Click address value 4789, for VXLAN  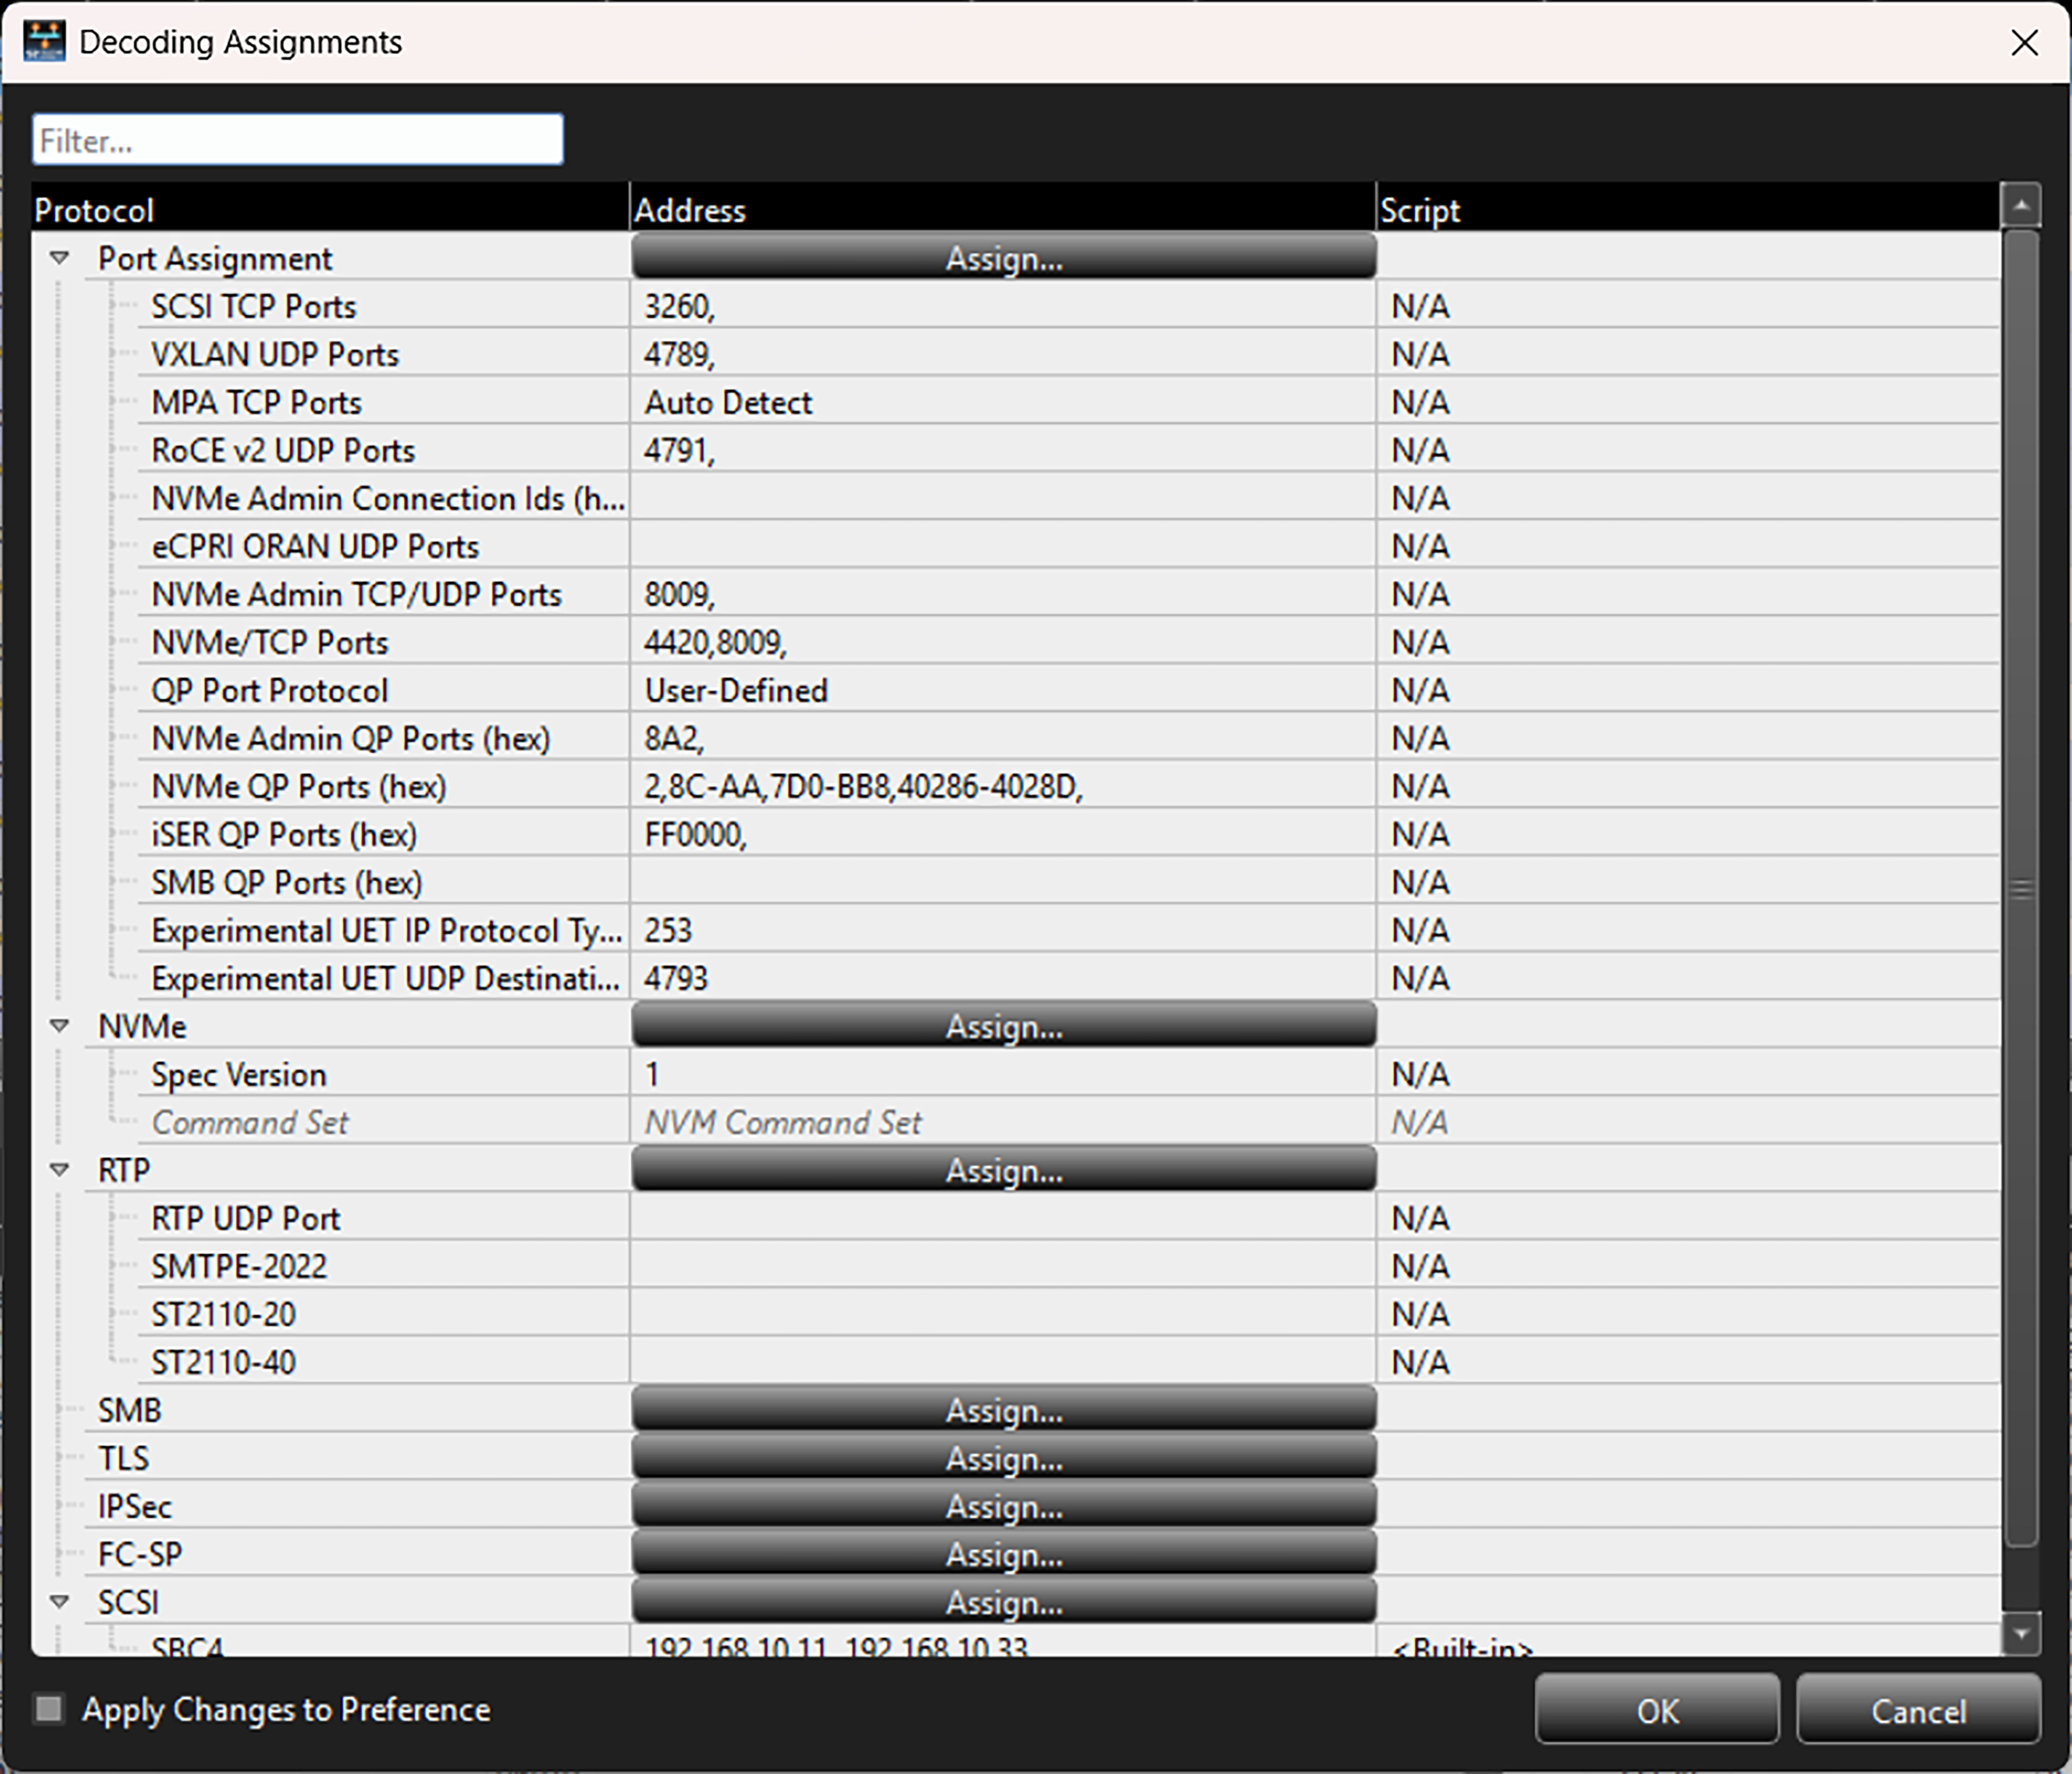680,354
